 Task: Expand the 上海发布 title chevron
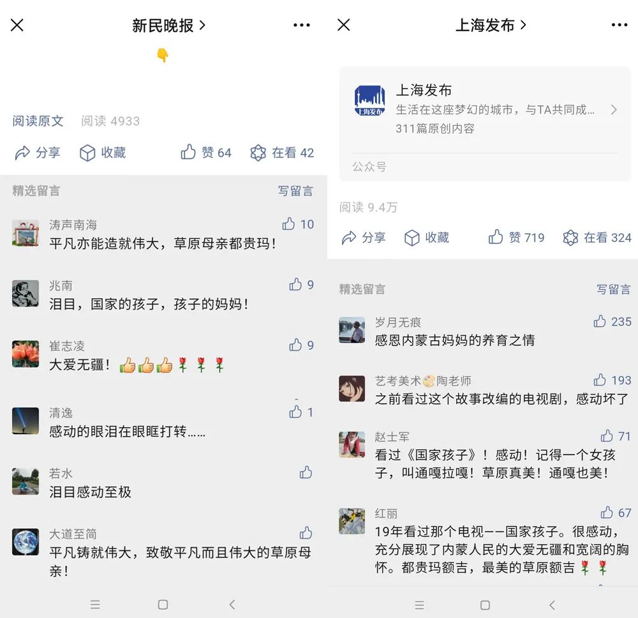[523, 26]
